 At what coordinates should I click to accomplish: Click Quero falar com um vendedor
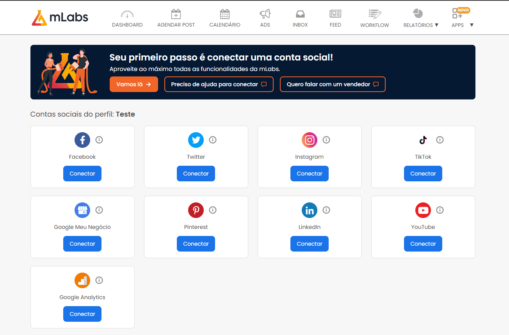[332, 84]
